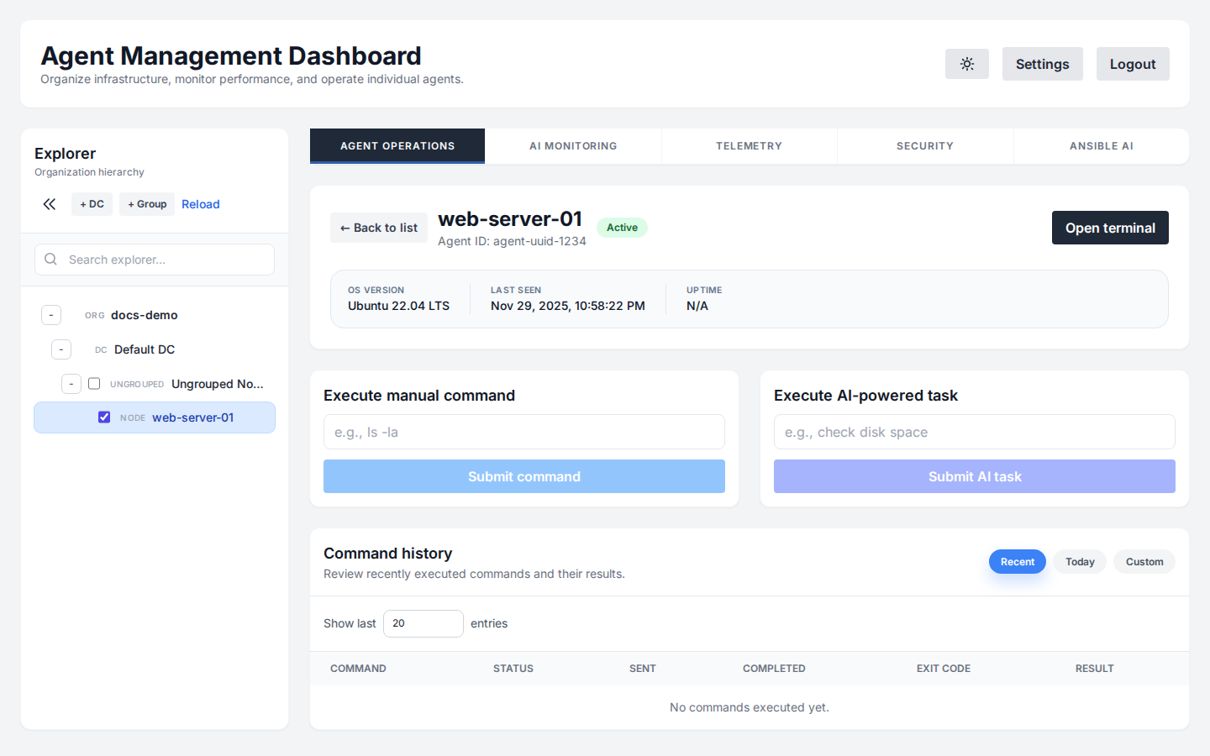This screenshot has width=1210, height=756.
Task: Filter command history by Today
Action: (1080, 562)
